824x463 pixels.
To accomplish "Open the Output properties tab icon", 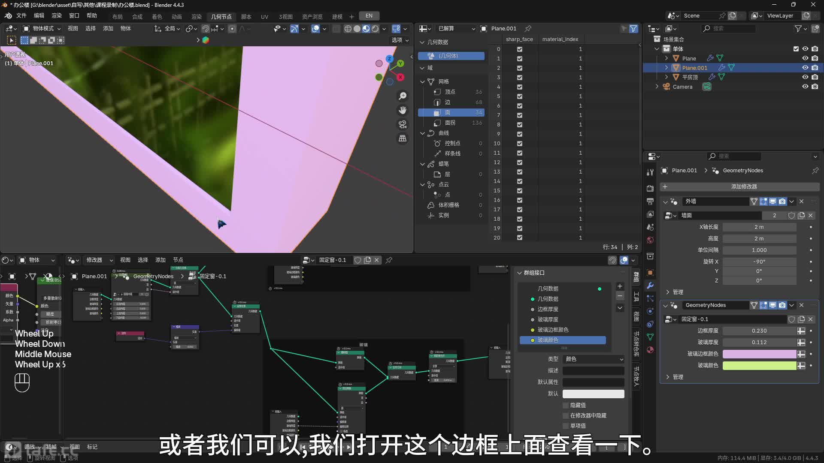I will click(x=650, y=201).
